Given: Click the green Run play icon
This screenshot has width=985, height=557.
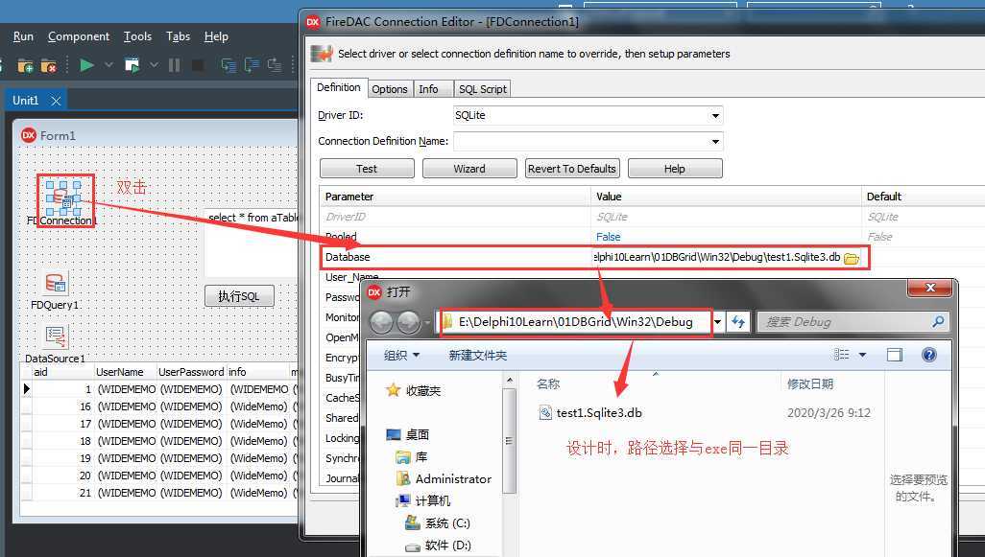Looking at the screenshot, I should (x=86, y=64).
